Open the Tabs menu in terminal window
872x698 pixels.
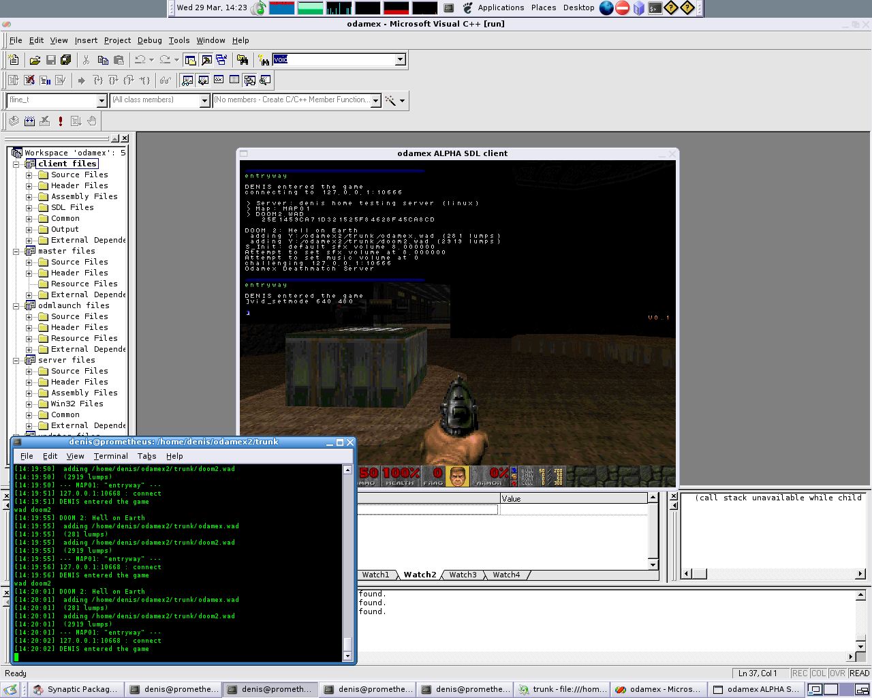[x=146, y=456]
